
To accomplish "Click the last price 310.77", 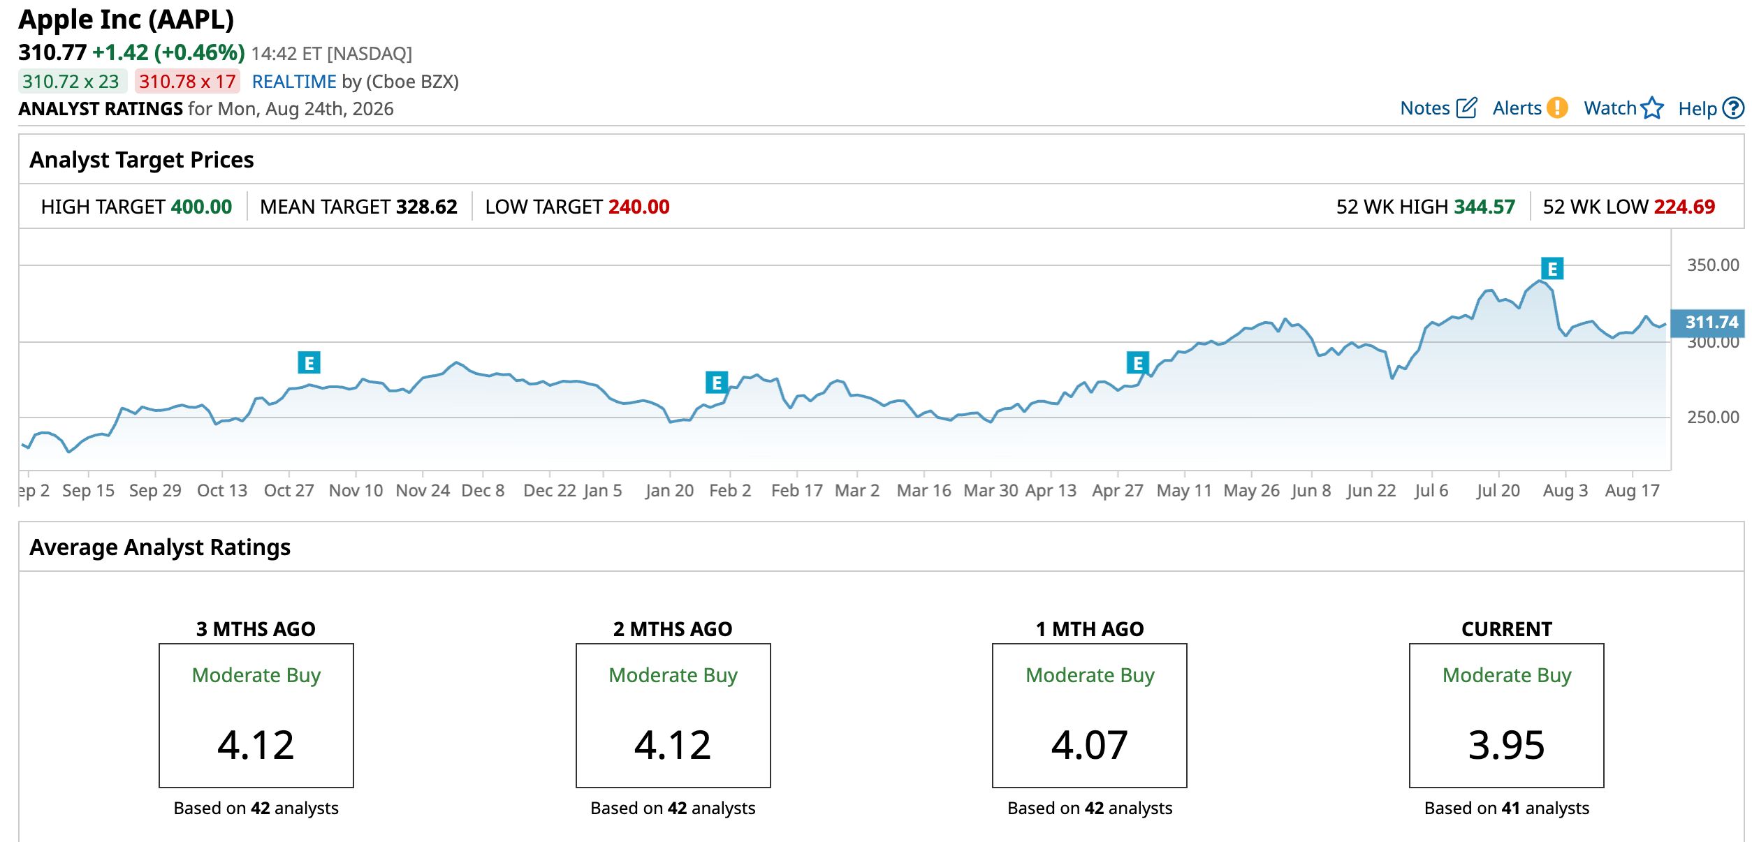I will click(52, 53).
